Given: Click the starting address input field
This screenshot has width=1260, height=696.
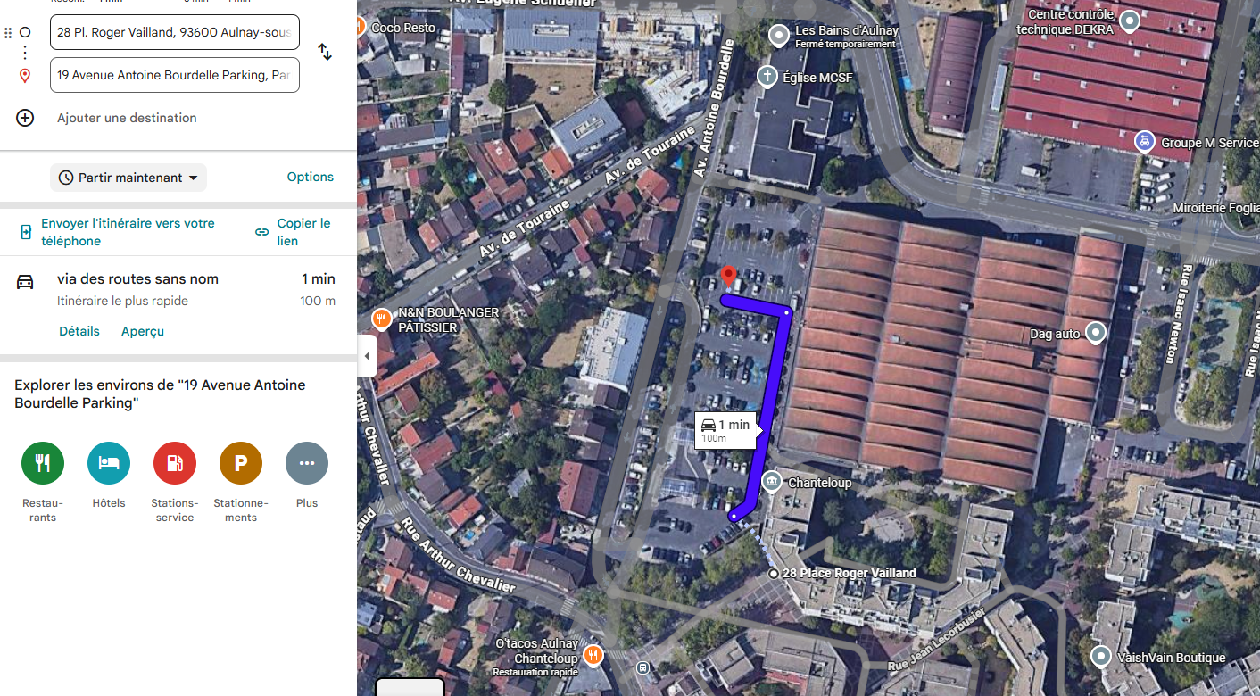Looking at the screenshot, I should tap(175, 32).
